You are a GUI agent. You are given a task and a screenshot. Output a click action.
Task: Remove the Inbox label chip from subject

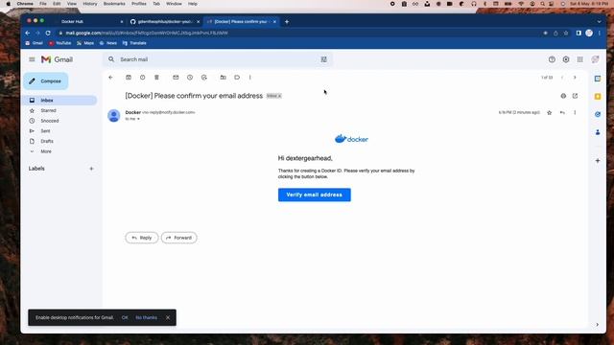279,96
